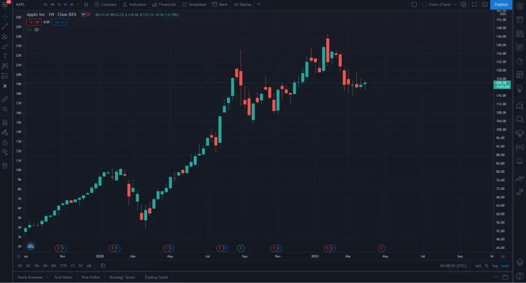The image size is (526, 283).
Task: Lock all drawings with the padlock icon
Action: 5,142
